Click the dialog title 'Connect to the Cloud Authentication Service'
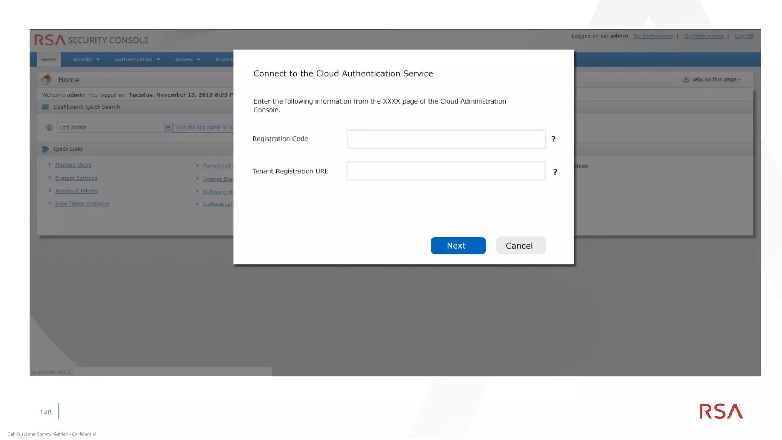 click(343, 73)
